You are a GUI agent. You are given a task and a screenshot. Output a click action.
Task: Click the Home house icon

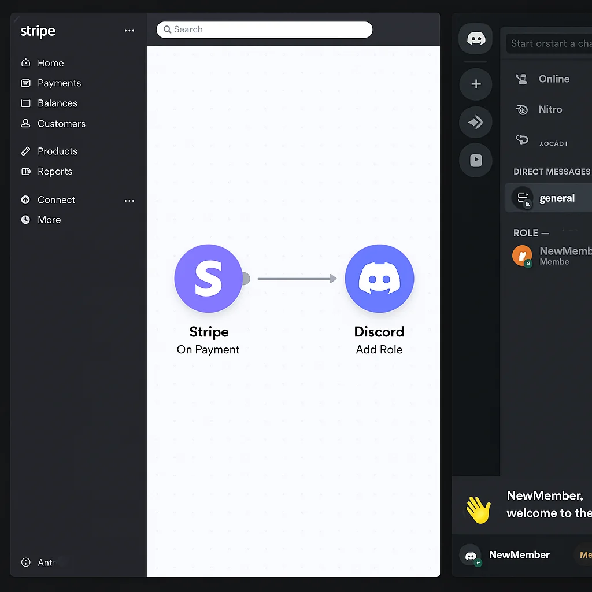[x=25, y=62]
